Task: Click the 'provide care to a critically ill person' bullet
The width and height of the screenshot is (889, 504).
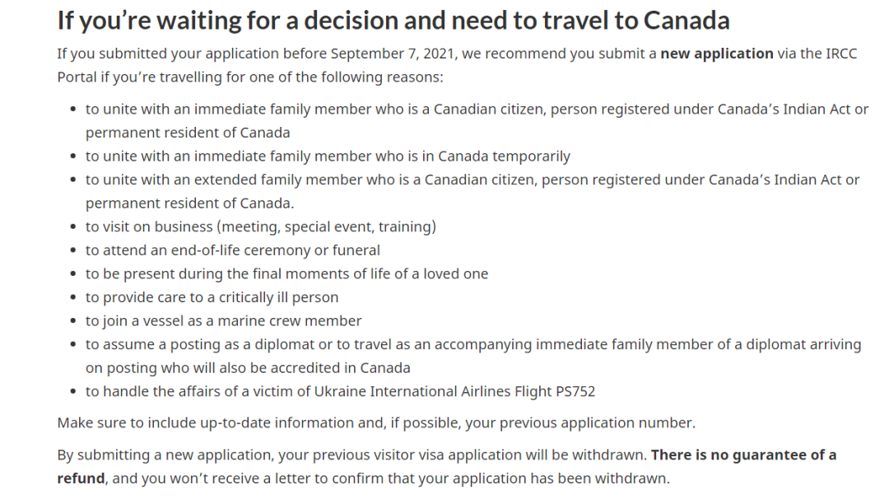Action: [x=212, y=297]
